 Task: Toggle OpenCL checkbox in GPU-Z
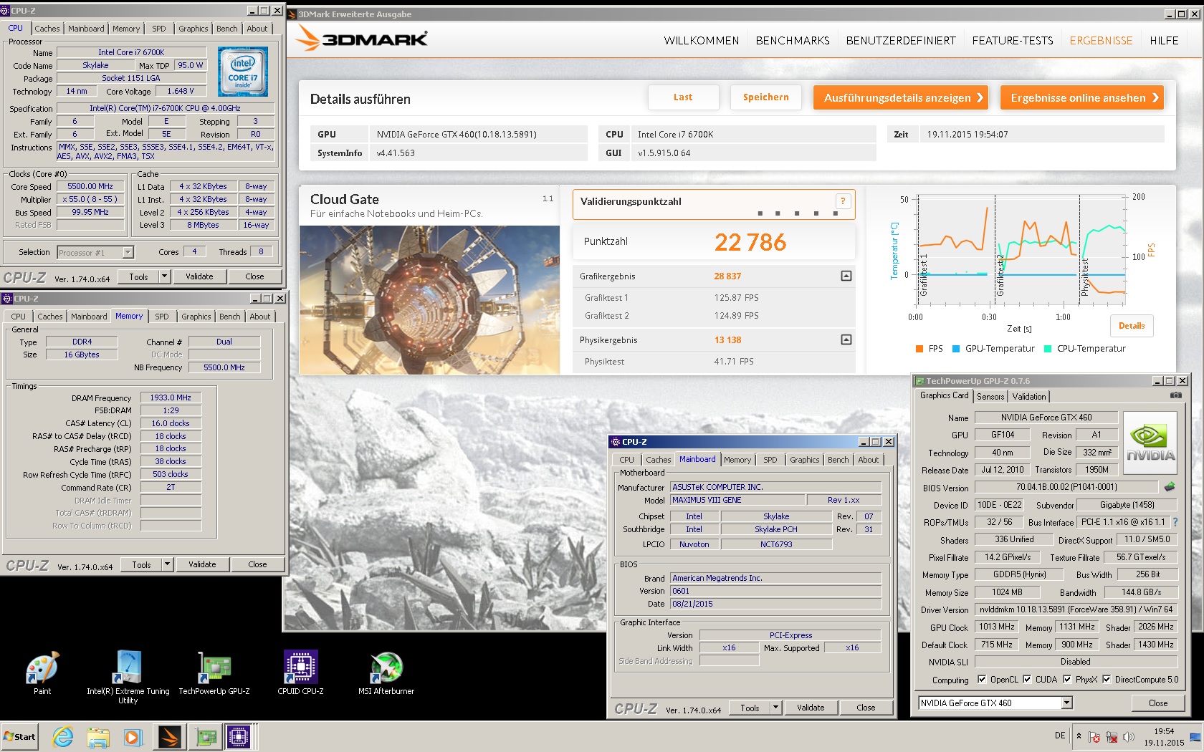[982, 679]
